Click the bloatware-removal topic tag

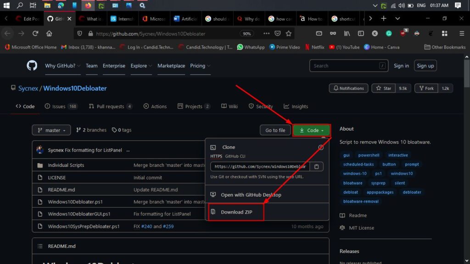click(361, 202)
